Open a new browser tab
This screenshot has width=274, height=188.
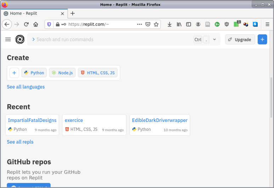(73, 13)
